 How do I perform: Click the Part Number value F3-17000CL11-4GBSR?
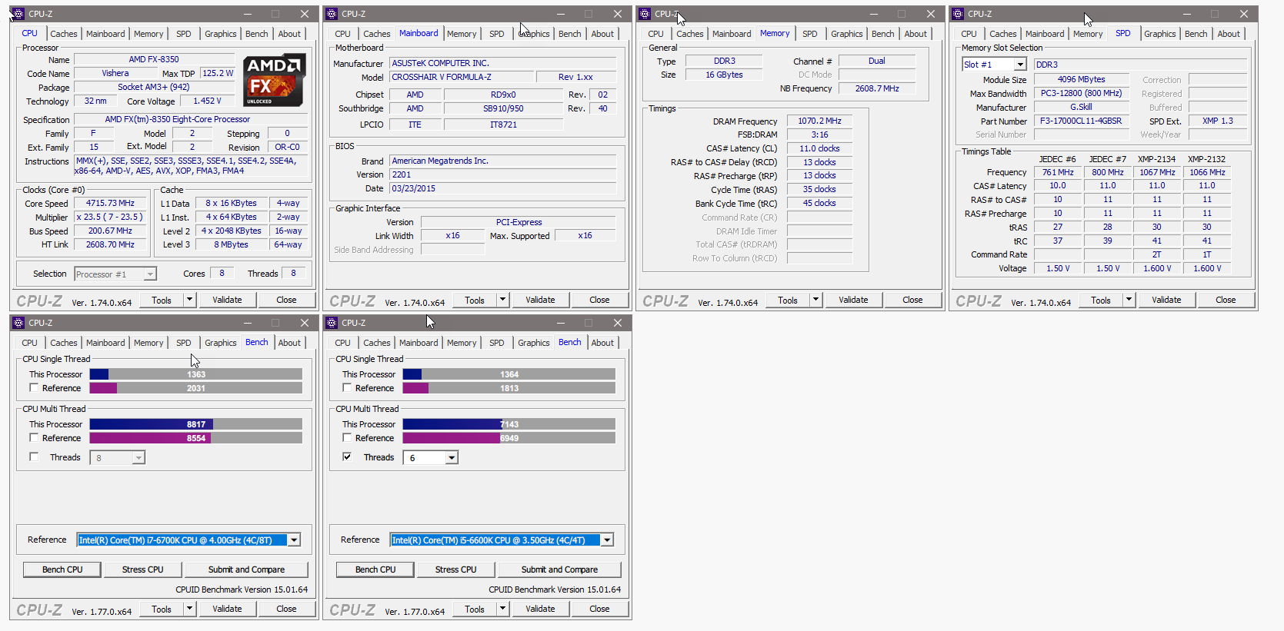tap(1081, 121)
